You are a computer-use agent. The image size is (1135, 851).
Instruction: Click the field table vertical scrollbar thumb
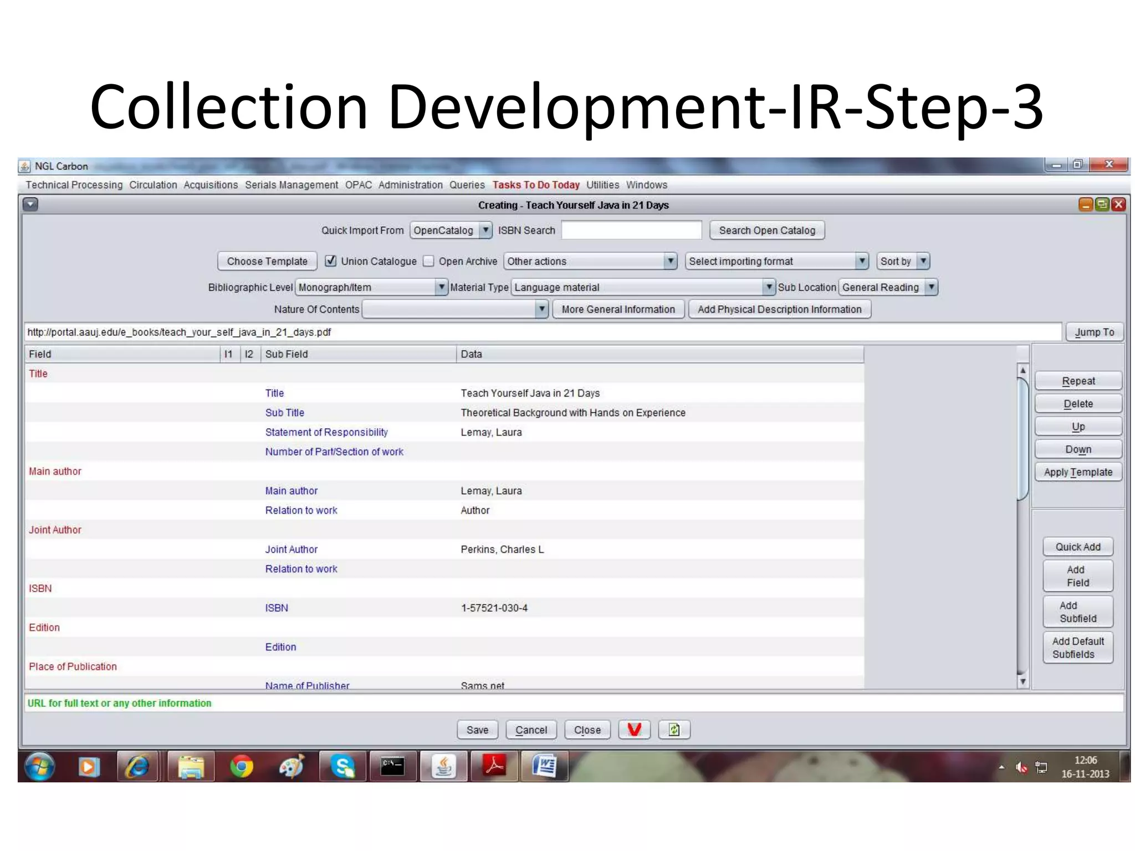[x=1022, y=439]
